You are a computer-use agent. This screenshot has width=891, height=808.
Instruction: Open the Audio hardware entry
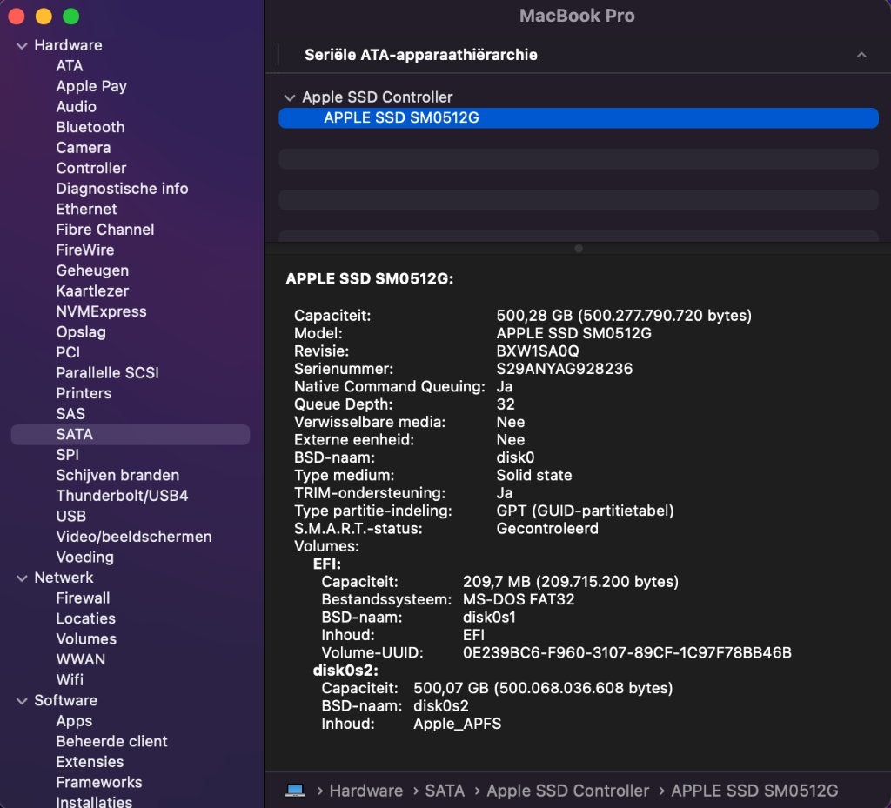coord(77,107)
